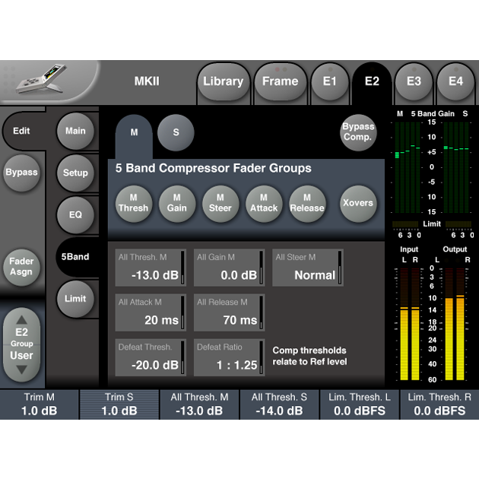Tap the M Release fader group button
The image size is (479, 479).
307,203
